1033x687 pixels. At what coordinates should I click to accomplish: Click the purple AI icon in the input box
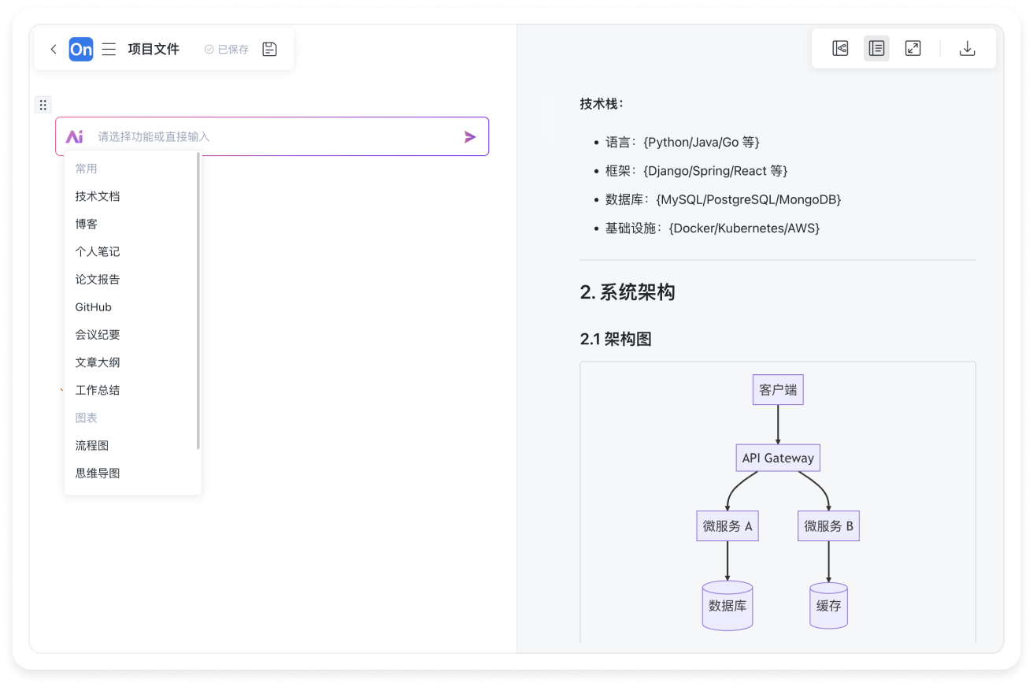pos(76,136)
